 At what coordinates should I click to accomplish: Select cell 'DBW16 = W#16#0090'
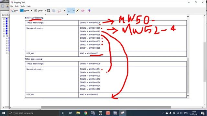click(x=90, y=76)
